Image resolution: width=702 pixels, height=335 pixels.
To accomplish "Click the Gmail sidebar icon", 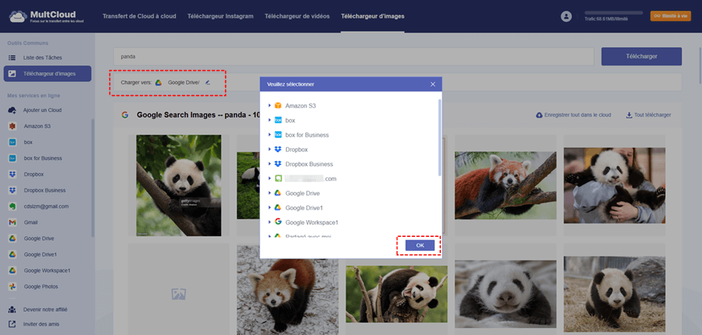I will point(13,222).
